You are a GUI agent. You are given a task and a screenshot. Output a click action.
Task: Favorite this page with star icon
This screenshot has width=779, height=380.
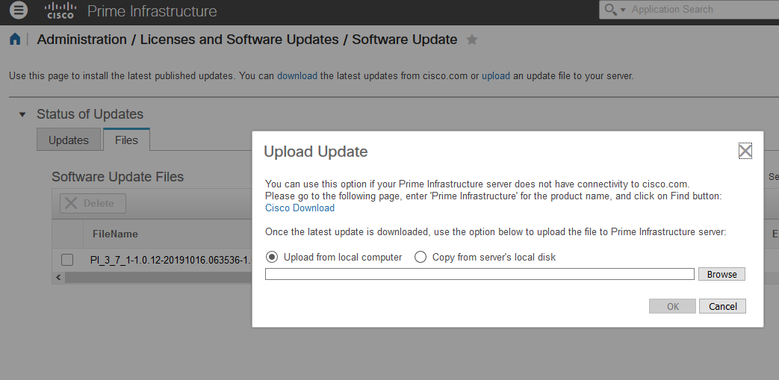pyautogui.click(x=472, y=40)
